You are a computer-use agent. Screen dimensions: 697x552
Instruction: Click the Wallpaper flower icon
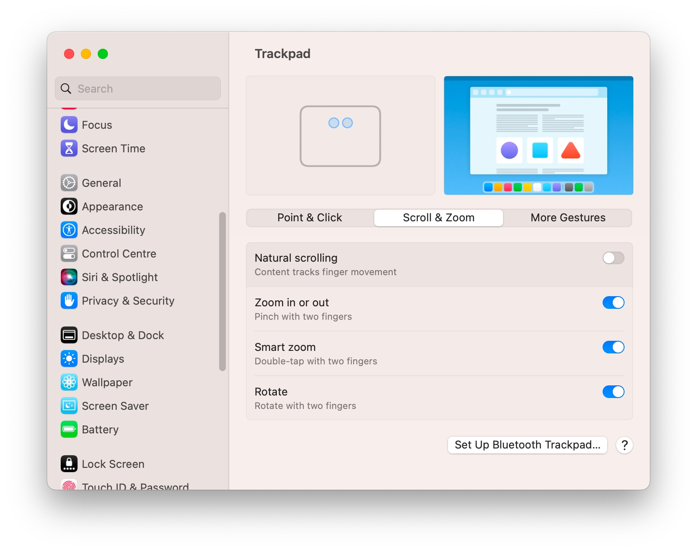69,382
